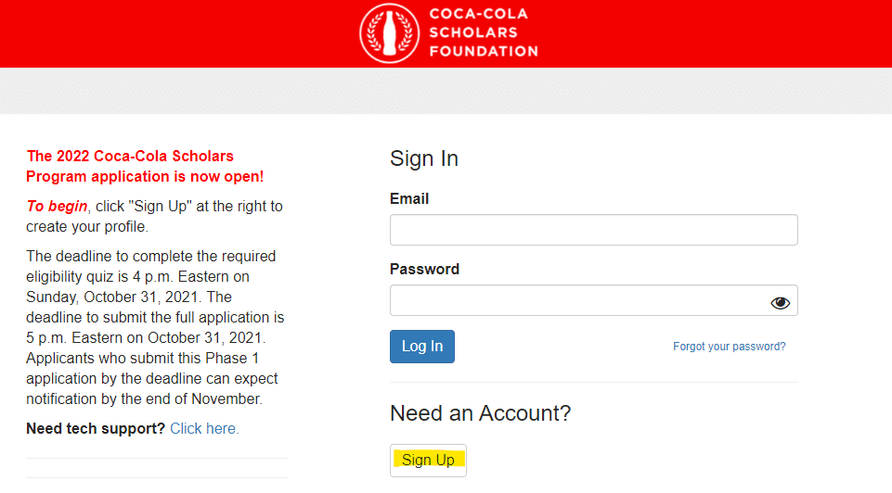
Task: Click the gray banner strip below header
Action: tap(446, 91)
